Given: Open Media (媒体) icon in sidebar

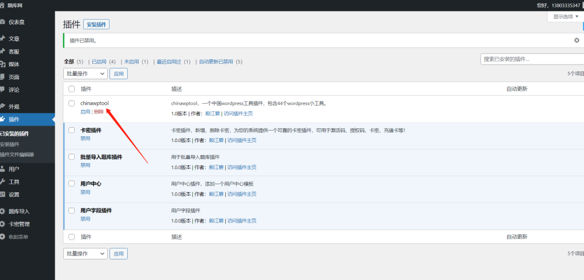Looking at the screenshot, I should tap(3, 64).
